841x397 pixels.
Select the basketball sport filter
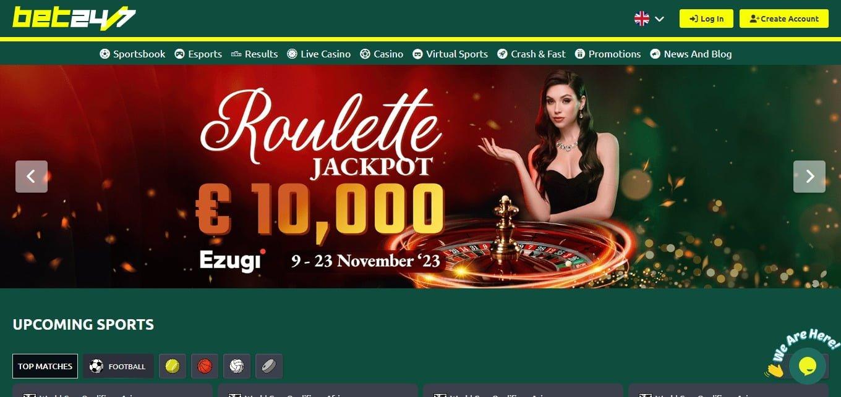pyautogui.click(x=205, y=366)
